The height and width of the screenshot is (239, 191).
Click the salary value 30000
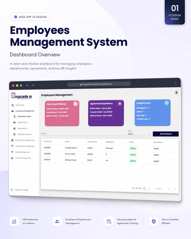156,155
